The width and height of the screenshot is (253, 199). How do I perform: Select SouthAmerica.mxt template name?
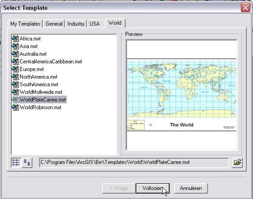39,84
